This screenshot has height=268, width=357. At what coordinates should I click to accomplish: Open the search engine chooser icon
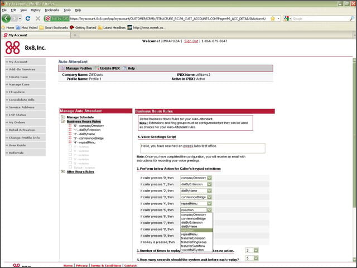click(x=287, y=18)
